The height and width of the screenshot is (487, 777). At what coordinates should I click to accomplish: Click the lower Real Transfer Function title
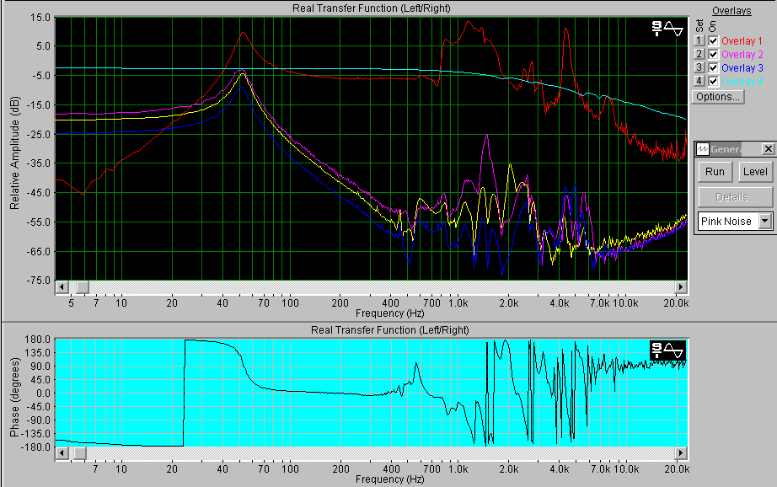point(390,330)
